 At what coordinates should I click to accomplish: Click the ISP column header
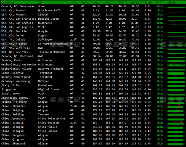click(41, 2)
